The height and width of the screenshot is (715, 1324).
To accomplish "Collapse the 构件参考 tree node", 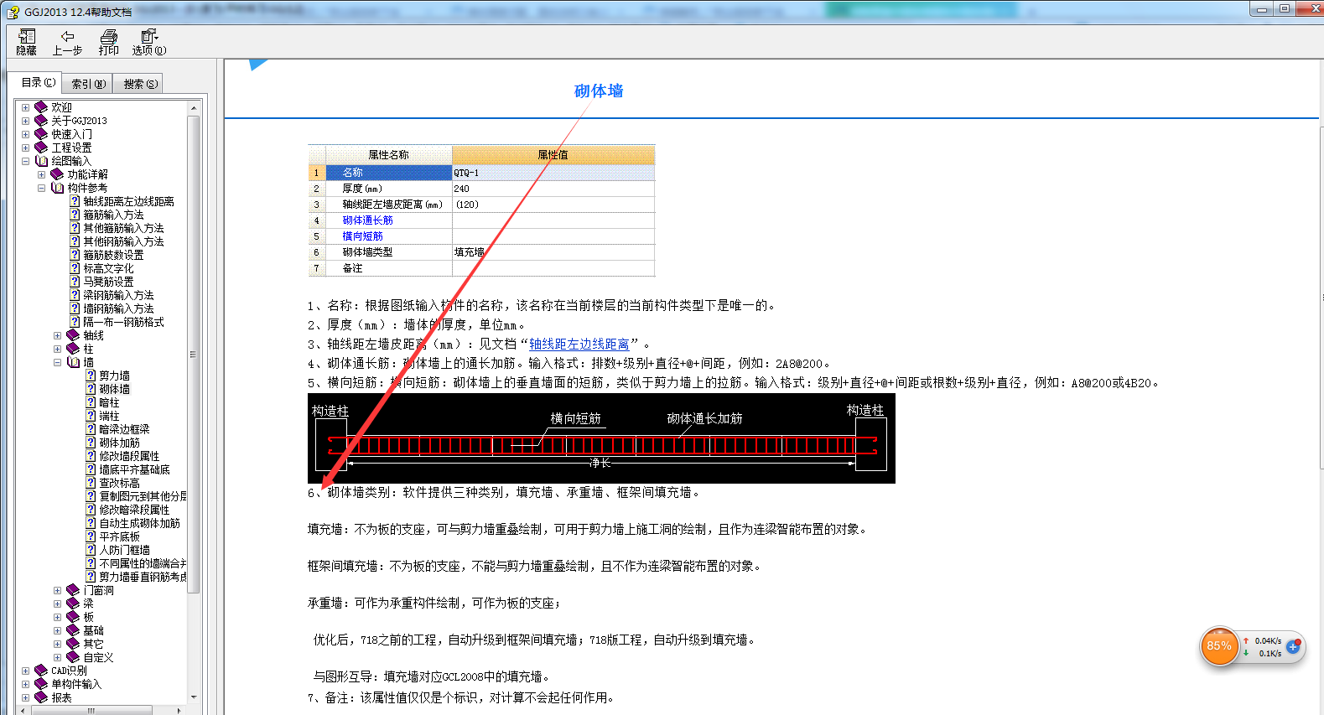I will click(x=41, y=188).
